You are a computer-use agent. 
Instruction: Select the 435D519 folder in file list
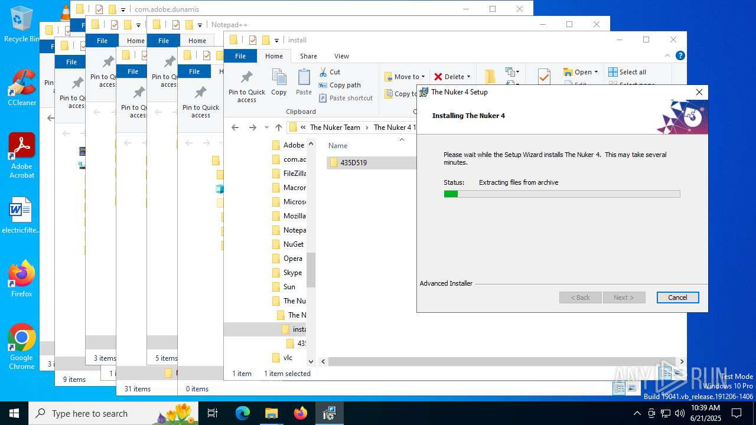click(371, 163)
